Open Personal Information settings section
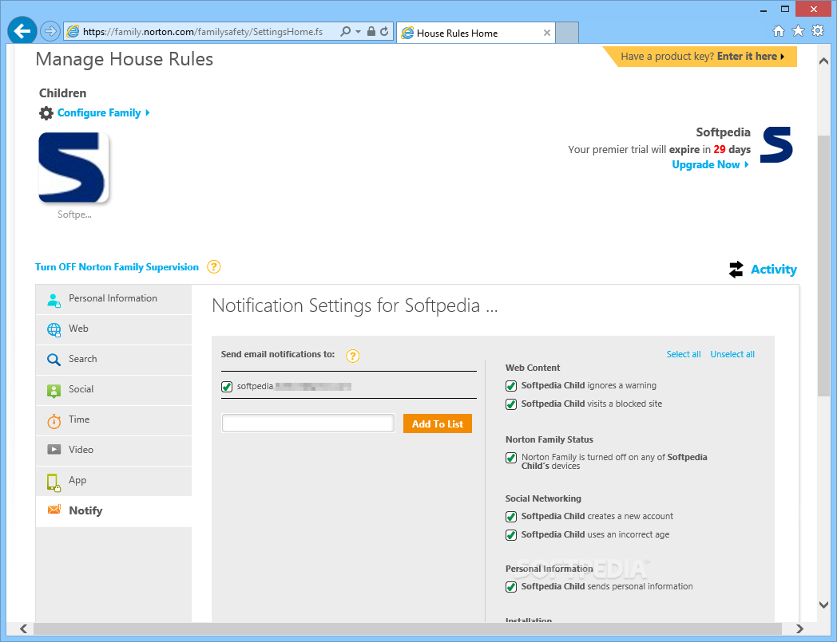Viewport: 837px width, 642px height. [x=113, y=299]
